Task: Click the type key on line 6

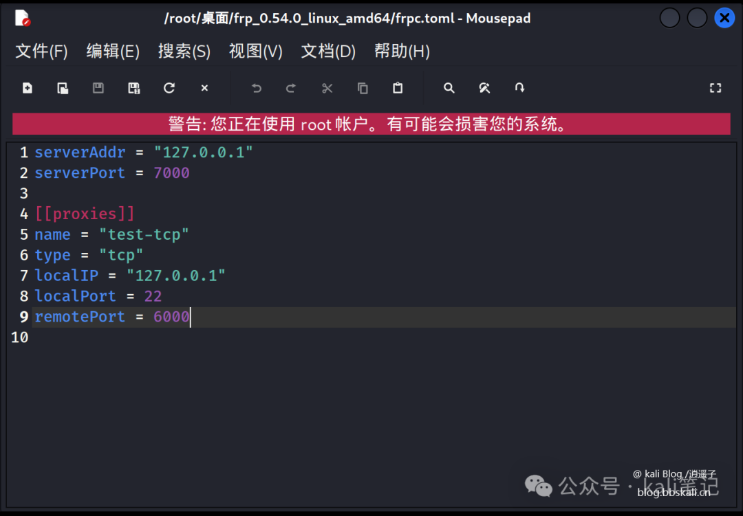Action: (52, 255)
